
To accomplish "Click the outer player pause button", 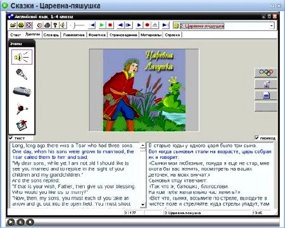I will (x=20, y=222).
